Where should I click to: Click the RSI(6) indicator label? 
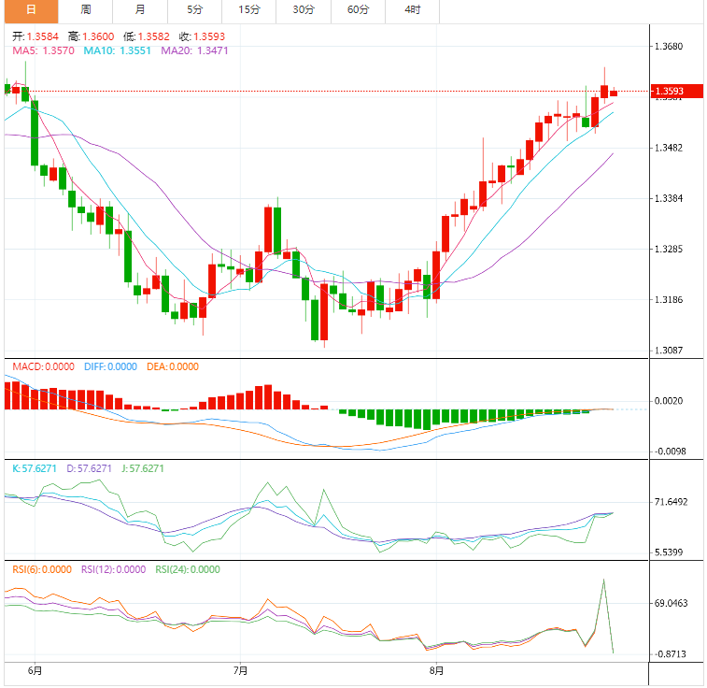(x=42, y=569)
